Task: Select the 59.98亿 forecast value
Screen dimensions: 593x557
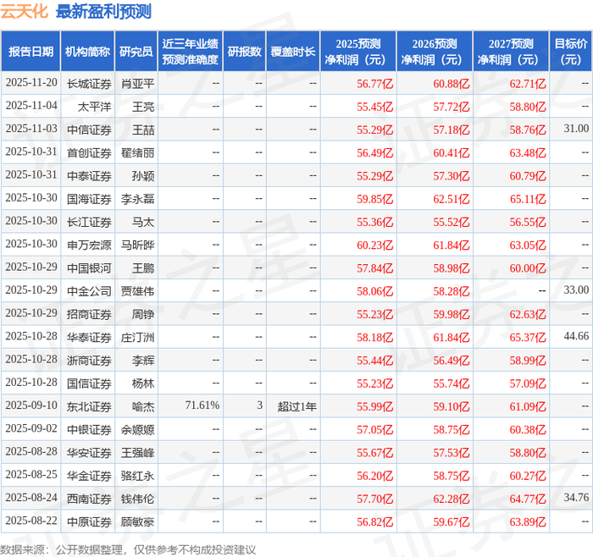Action: 452,314
